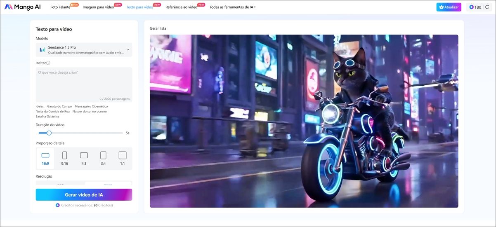The image size is (496, 227).
Task: Choose the Mensageiro Cibernético idea suggestion
Action: pyautogui.click(x=91, y=106)
